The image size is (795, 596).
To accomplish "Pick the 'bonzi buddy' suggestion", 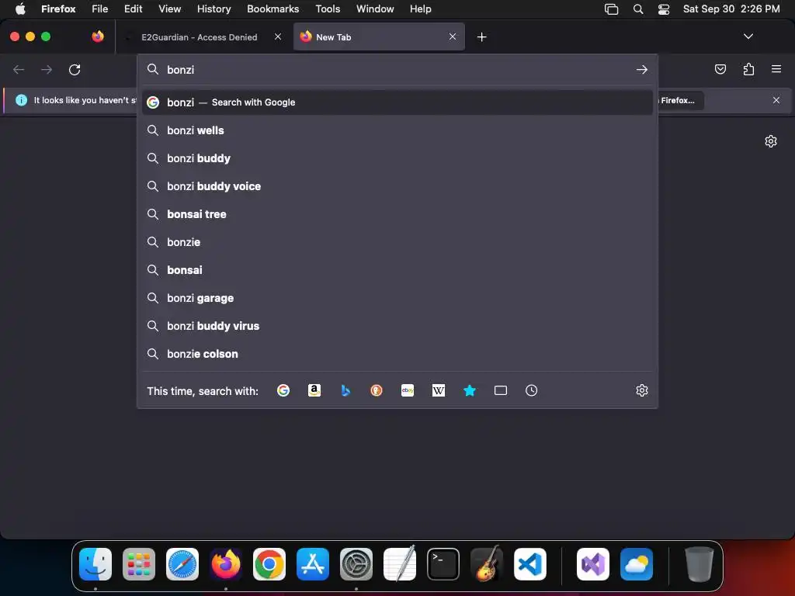I will [x=397, y=158].
